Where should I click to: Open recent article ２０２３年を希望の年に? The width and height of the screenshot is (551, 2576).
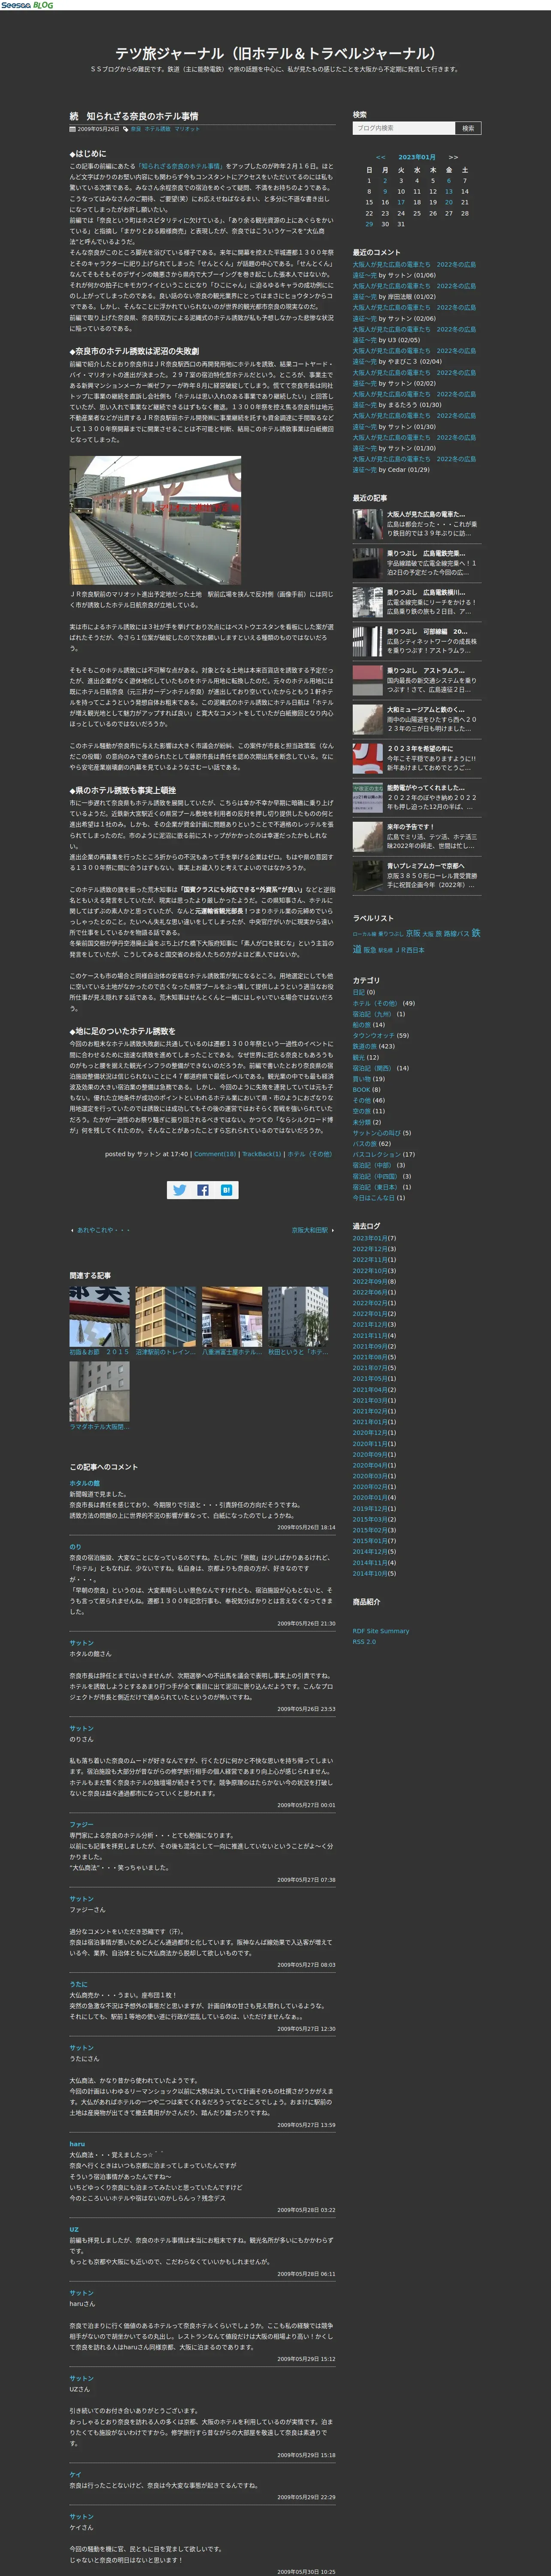coord(420,748)
